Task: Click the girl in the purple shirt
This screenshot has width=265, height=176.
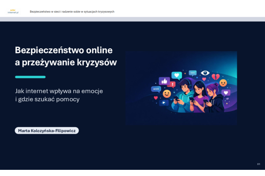Action: coord(200,95)
